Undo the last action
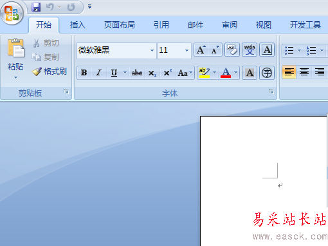 click(50, 7)
